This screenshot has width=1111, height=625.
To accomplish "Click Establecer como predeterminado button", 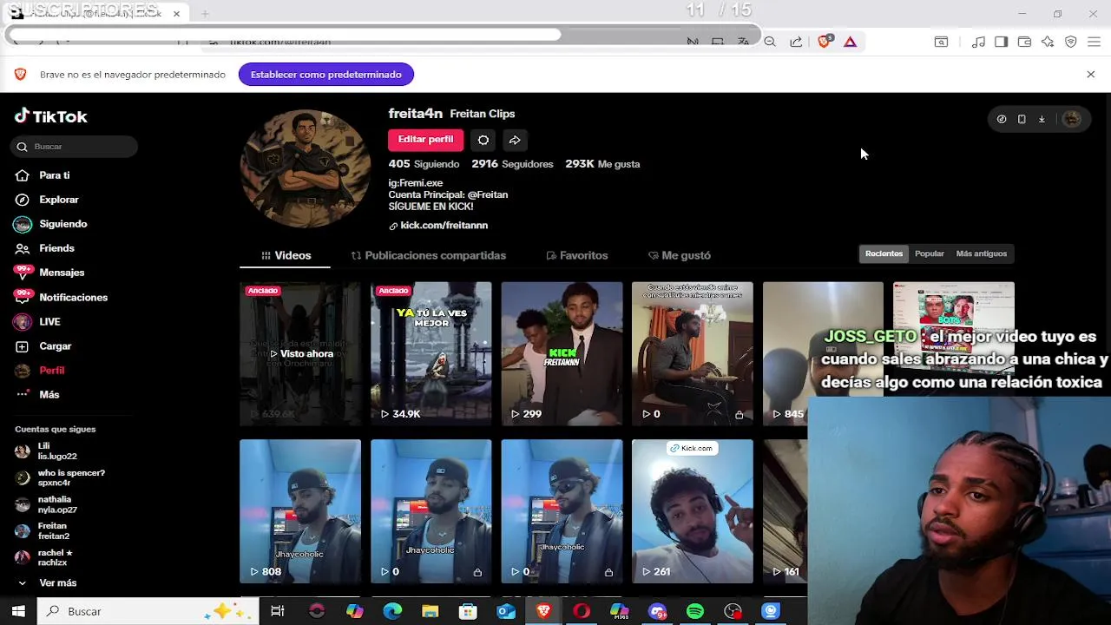I will [326, 75].
